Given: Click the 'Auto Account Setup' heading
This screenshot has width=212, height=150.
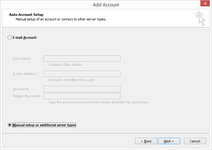Looking at the screenshot, I should coord(26,15).
